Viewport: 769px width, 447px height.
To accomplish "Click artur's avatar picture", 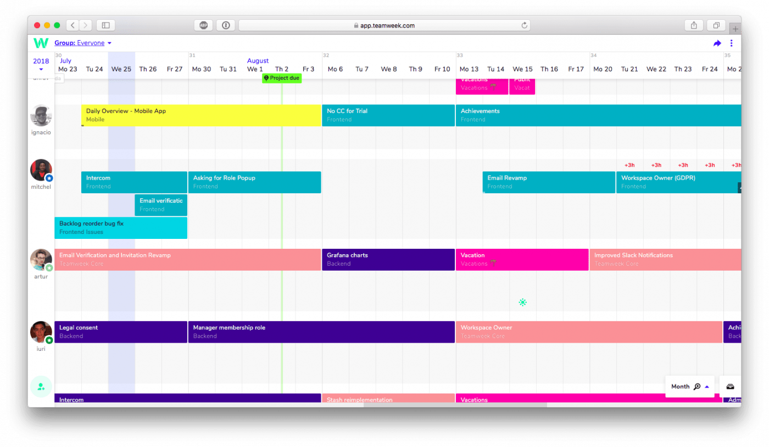I will pyautogui.click(x=41, y=260).
